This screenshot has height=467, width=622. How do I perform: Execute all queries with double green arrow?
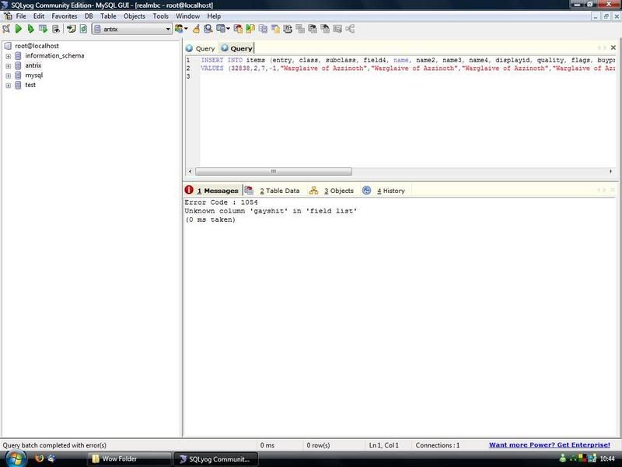tap(30, 29)
